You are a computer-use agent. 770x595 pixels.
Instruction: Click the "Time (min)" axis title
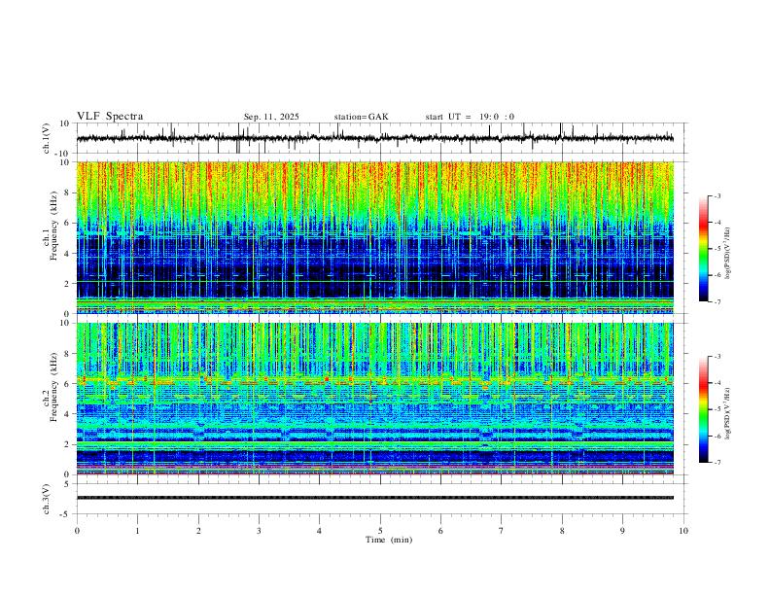point(389,540)
